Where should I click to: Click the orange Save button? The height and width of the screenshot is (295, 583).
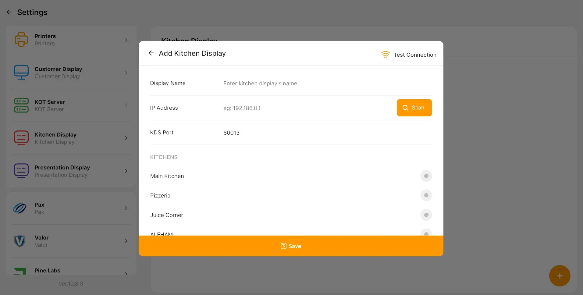click(x=291, y=246)
